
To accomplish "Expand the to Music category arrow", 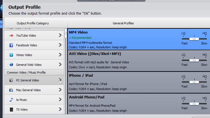I will (x=60, y=100).
